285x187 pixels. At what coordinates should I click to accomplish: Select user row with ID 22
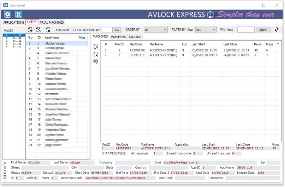(57, 145)
